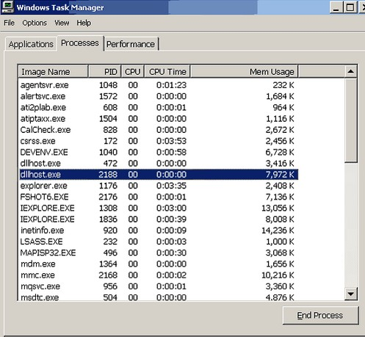Click memory value 14,236 K
The width and height of the screenshot is (365, 337).
click(x=278, y=231)
